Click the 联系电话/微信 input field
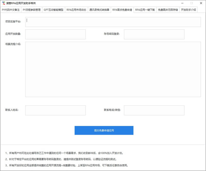206x171 pixels. tap(154, 110)
